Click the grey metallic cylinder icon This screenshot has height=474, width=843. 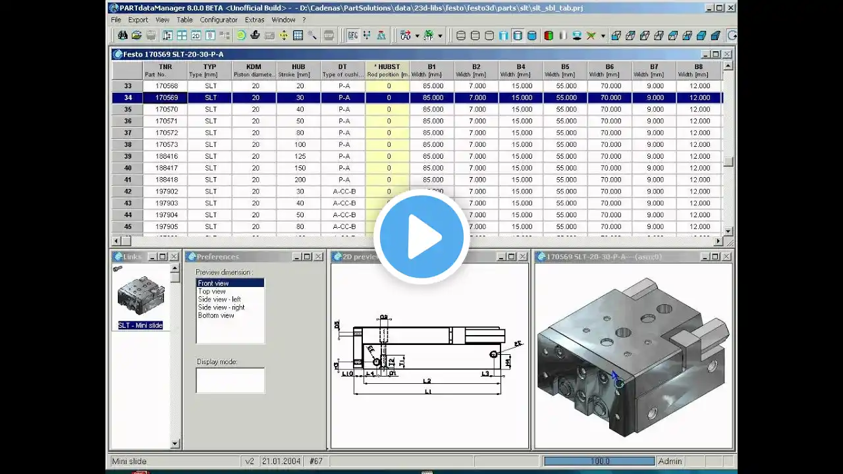[x=563, y=36]
